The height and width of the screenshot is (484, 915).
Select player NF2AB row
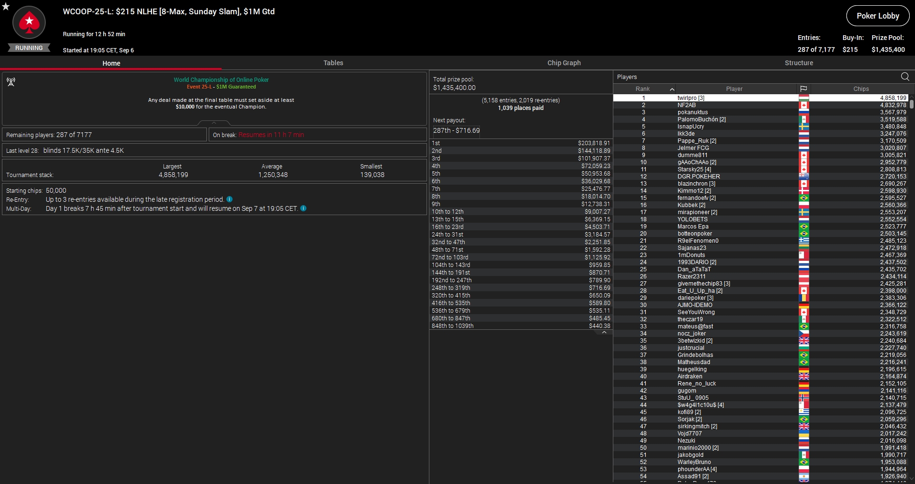click(x=761, y=105)
